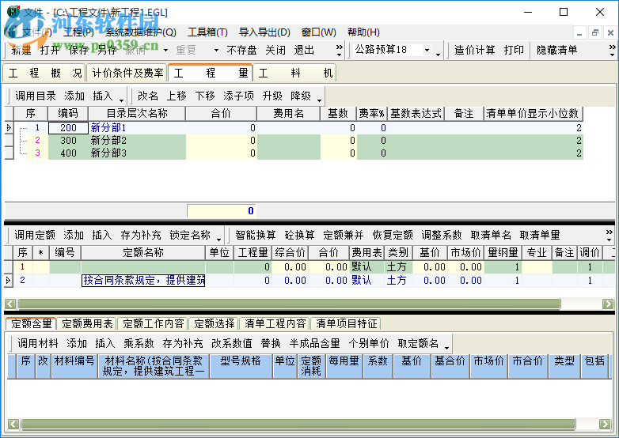Click 锁定名称 in the quota toolbar
The image size is (619, 438).
[190, 236]
